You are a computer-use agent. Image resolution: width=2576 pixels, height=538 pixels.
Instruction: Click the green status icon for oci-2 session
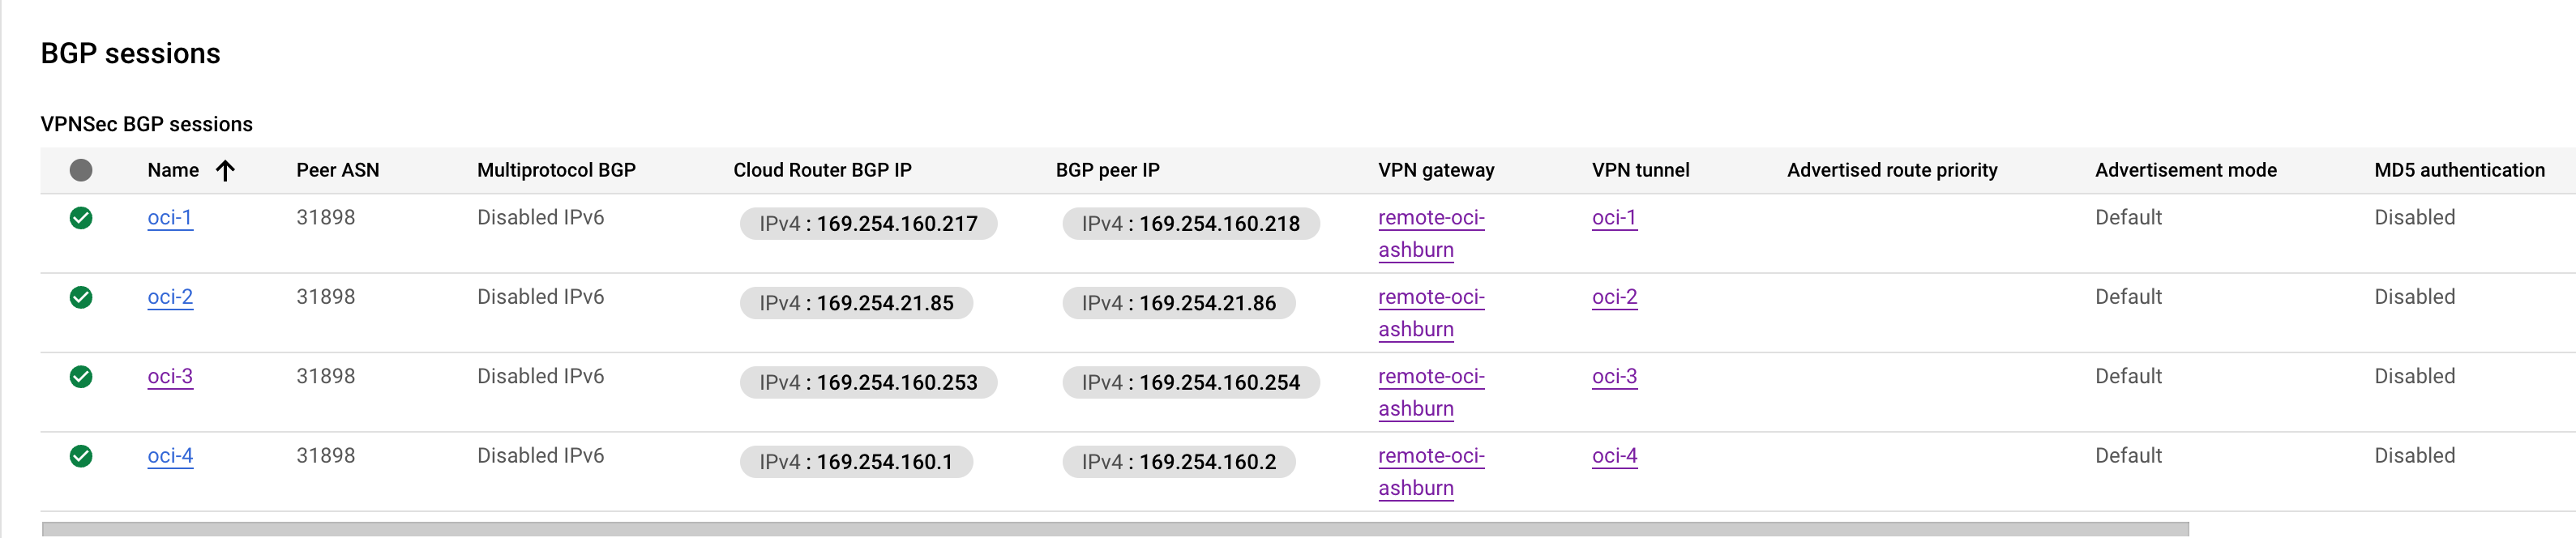pyautogui.click(x=82, y=296)
